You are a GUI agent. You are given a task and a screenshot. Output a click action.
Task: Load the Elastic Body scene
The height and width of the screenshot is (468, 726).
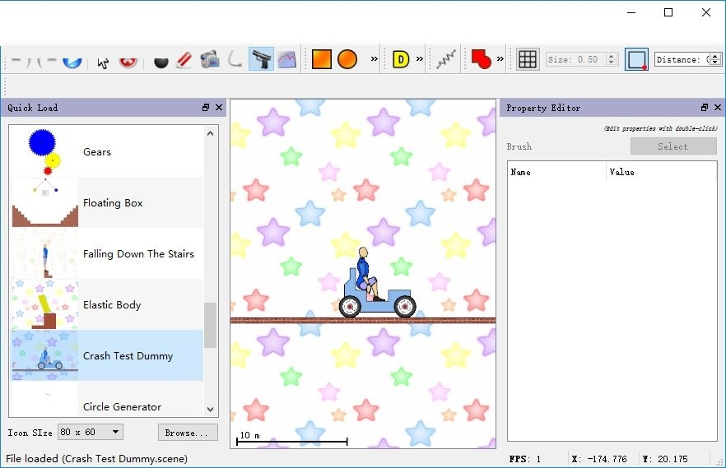[x=112, y=305]
